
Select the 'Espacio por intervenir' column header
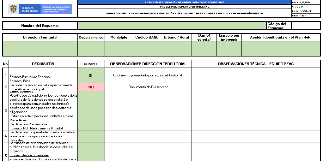coord(229,37)
